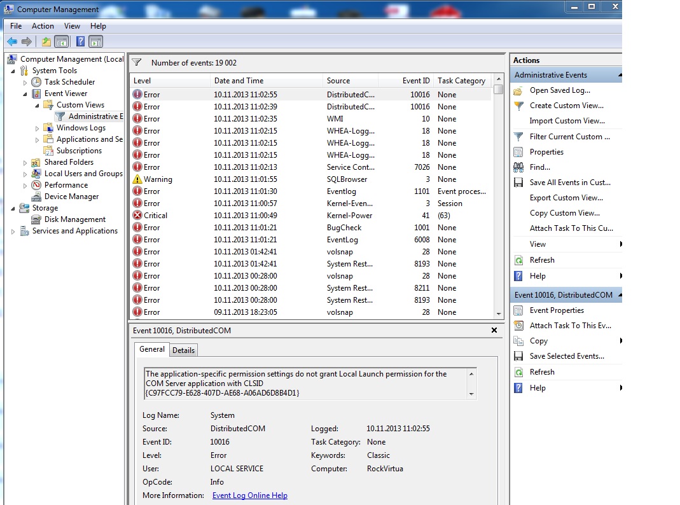Click the Event Properties page icon
Screen dimensions: 680x505
518,310
